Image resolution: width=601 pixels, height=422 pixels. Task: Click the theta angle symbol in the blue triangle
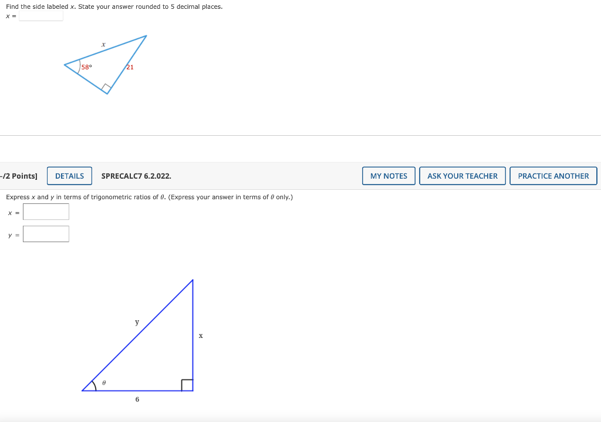[104, 383]
